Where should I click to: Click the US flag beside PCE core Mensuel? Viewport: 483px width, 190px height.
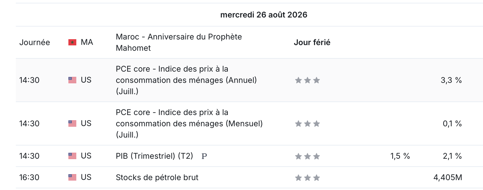click(72, 123)
